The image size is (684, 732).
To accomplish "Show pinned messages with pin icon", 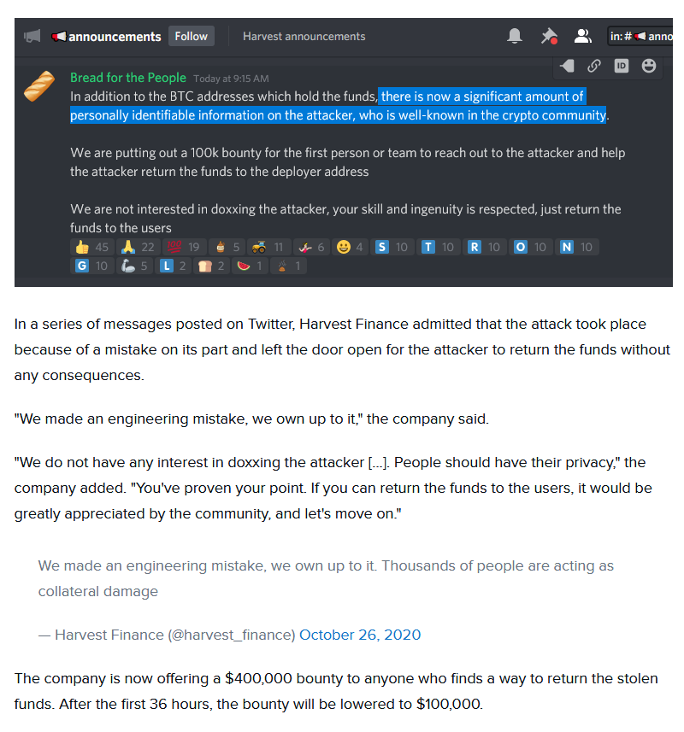I will pos(549,36).
